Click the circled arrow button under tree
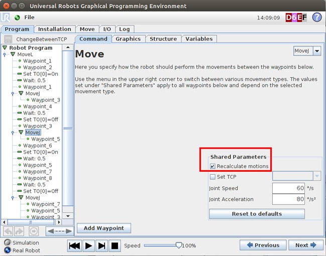This screenshot has width=326, height=256. (x=34, y=231)
